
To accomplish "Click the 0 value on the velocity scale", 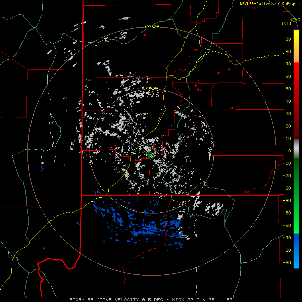I will [290, 151].
